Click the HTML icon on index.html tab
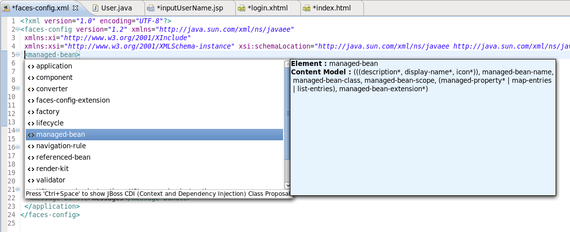Viewport: 570px width, 232px height. (307, 8)
